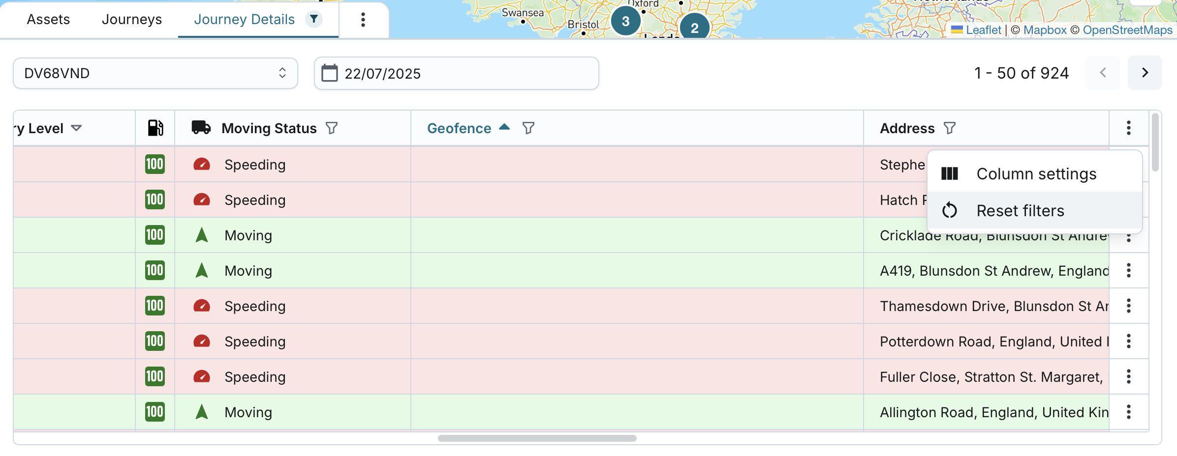The image size is (1177, 456).
Task: Click the calendar icon in date field
Action: pos(329,73)
